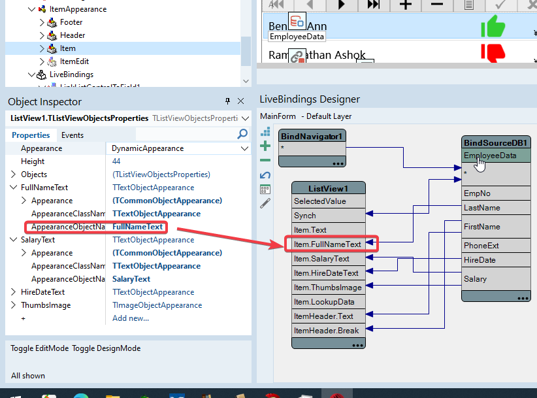Image resolution: width=537 pixels, height=398 pixels.
Task: Click the restore arrow icon in LiveBindings Designer
Action: click(x=265, y=175)
